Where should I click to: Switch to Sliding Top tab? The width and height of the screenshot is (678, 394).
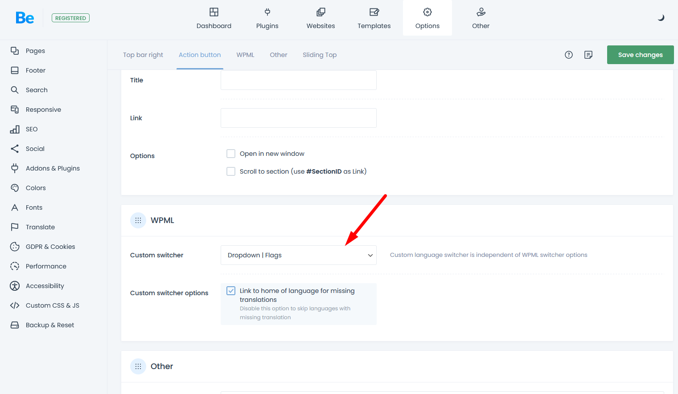[x=320, y=55]
